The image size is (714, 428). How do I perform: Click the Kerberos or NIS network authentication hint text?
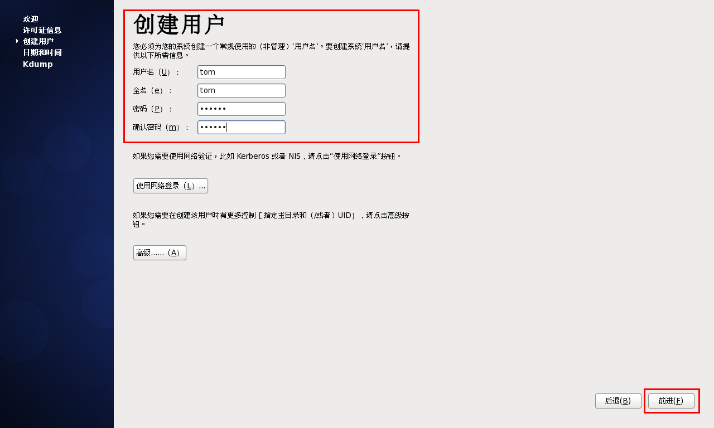point(267,156)
